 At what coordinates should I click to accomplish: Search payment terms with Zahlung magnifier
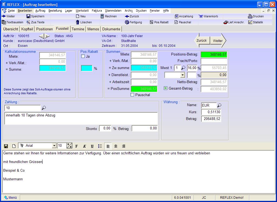[44, 108]
